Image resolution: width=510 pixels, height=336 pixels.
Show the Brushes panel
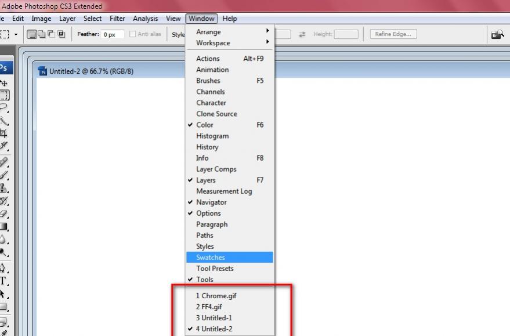coord(230,81)
